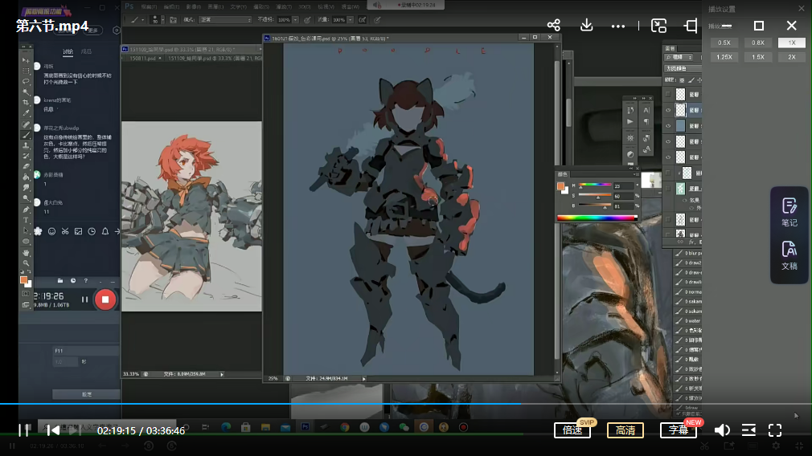Switch to the 150811.psd document tab

click(143, 59)
